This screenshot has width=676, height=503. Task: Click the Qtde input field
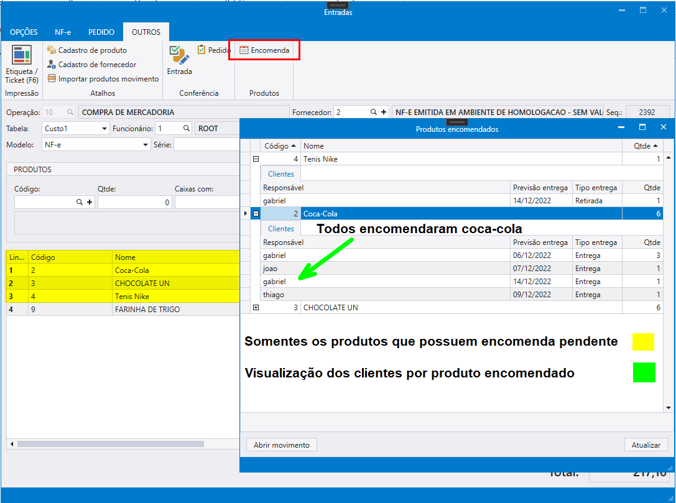[x=134, y=202]
